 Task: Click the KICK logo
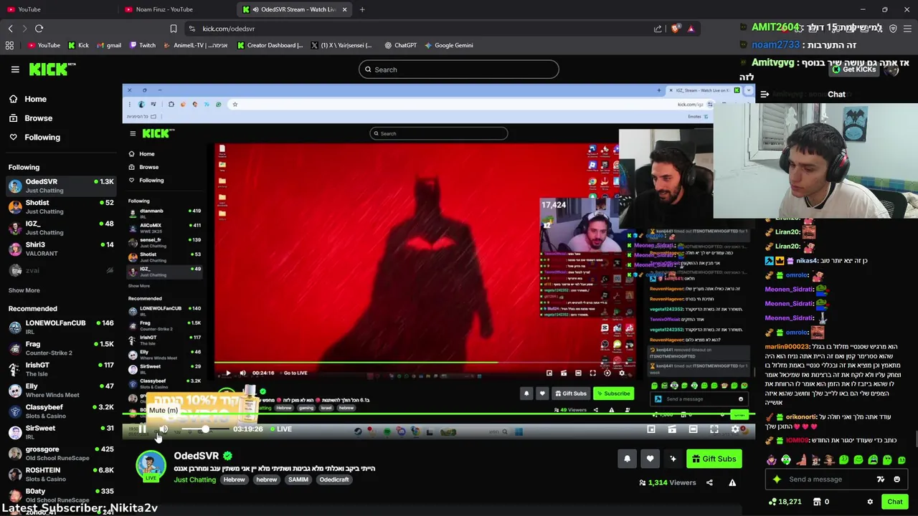pos(52,70)
